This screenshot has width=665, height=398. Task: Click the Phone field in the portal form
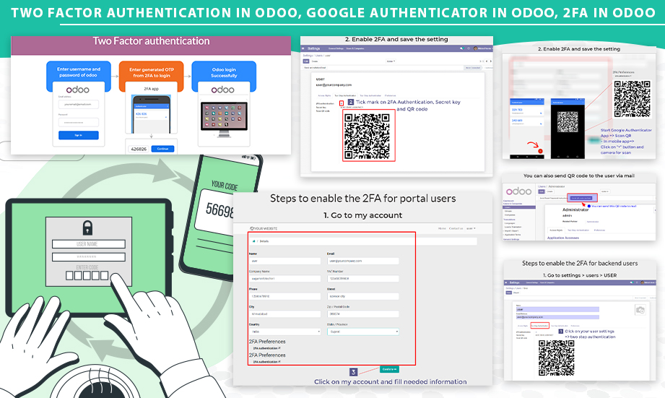point(284,296)
